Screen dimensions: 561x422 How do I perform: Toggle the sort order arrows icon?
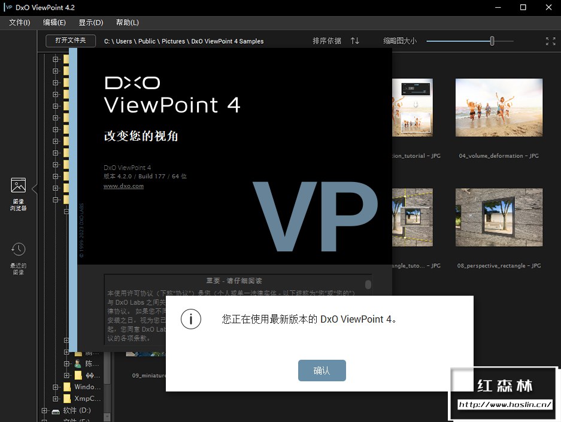pyautogui.click(x=354, y=41)
